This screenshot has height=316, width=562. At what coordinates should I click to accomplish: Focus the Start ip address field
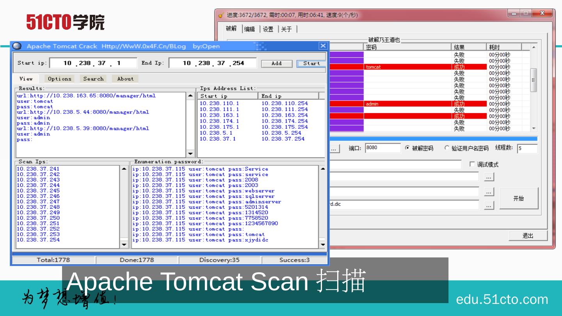pyautogui.click(x=93, y=63)
